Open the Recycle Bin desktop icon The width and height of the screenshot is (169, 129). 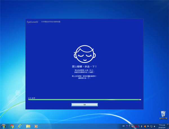[163, 115]
